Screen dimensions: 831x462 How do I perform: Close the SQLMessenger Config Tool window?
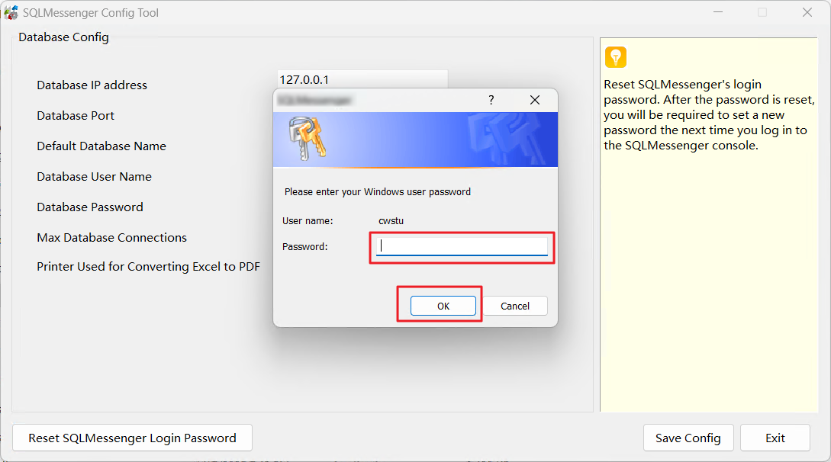(x=807, y=13)
